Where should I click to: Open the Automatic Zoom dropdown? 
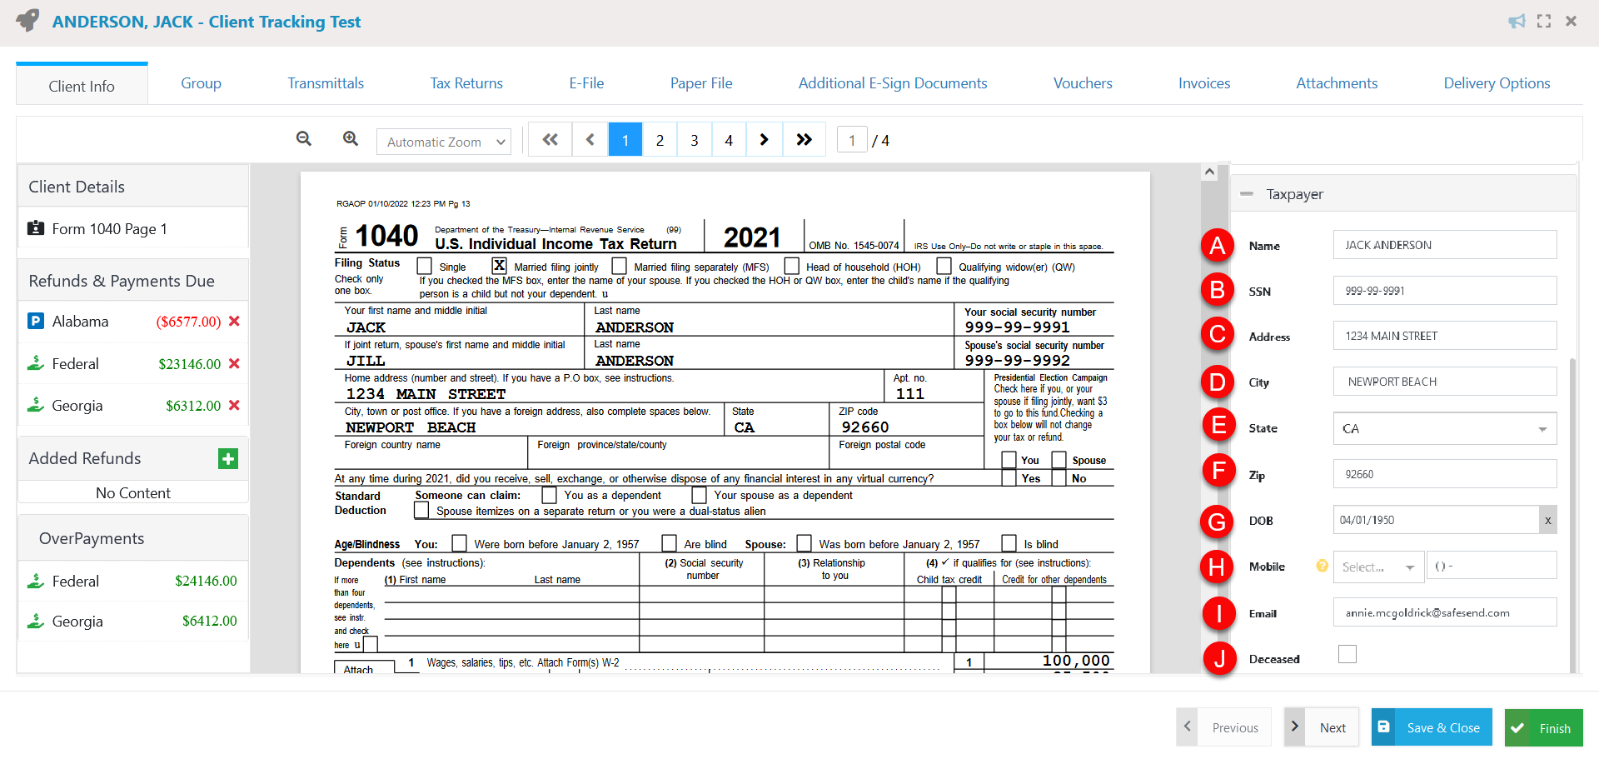coord(444,142)
